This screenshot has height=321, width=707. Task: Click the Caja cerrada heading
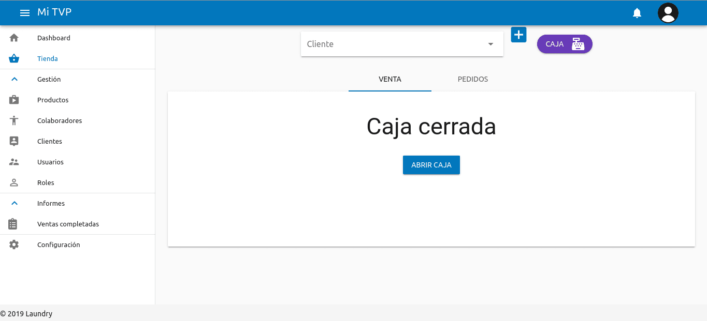coord(431,127)
